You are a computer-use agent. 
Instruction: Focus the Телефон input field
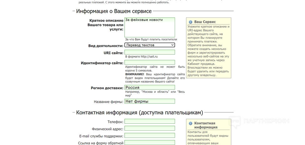[150, 121]
